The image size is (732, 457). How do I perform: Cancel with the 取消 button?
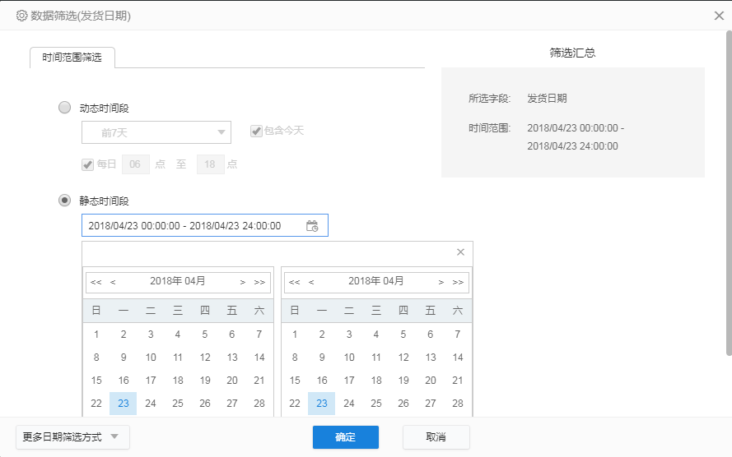click(x=436, y=437)
